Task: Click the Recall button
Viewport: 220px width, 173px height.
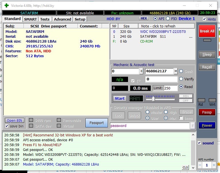Action: (x=207, y=67)
